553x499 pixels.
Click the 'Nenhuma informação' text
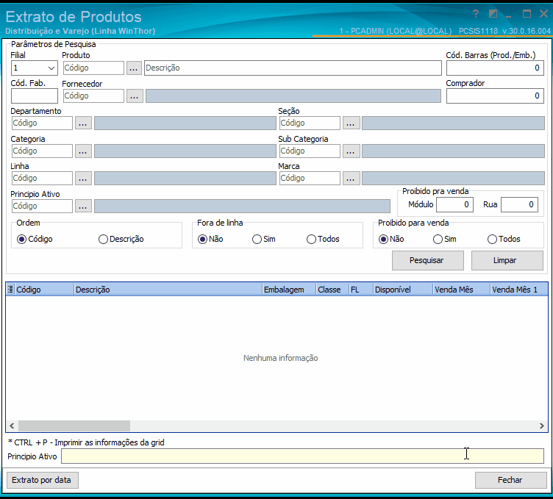tap(280, 358)
